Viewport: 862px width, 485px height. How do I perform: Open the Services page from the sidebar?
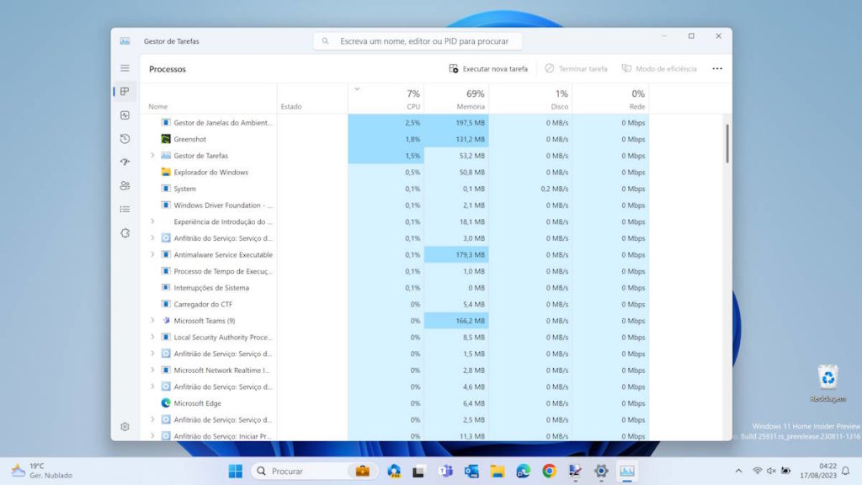(125, 232)
